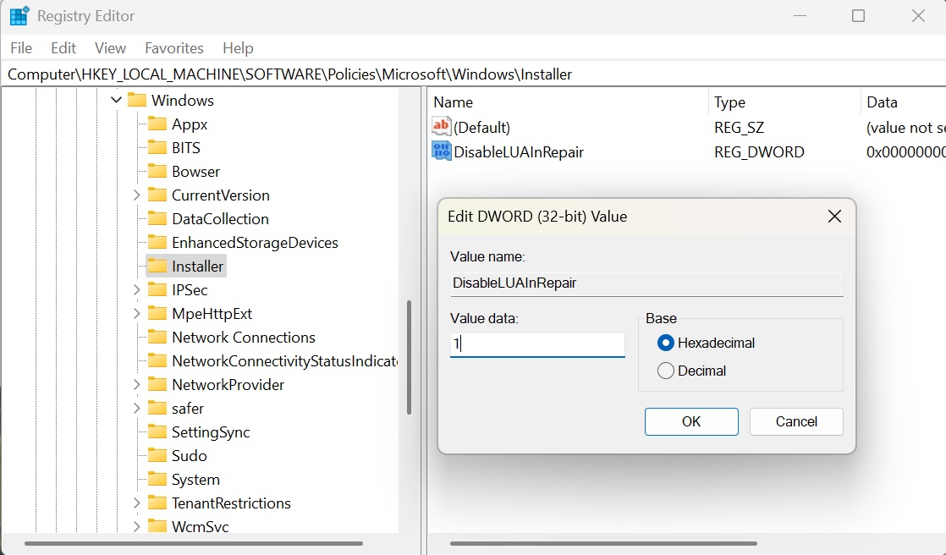Click the values pane horizontal scrollbar
946x555 pixels.
coord(603,543)
